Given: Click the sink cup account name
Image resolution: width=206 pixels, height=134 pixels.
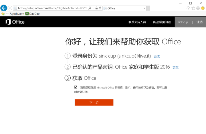Looking at the screenshot, I should [183, 22].
